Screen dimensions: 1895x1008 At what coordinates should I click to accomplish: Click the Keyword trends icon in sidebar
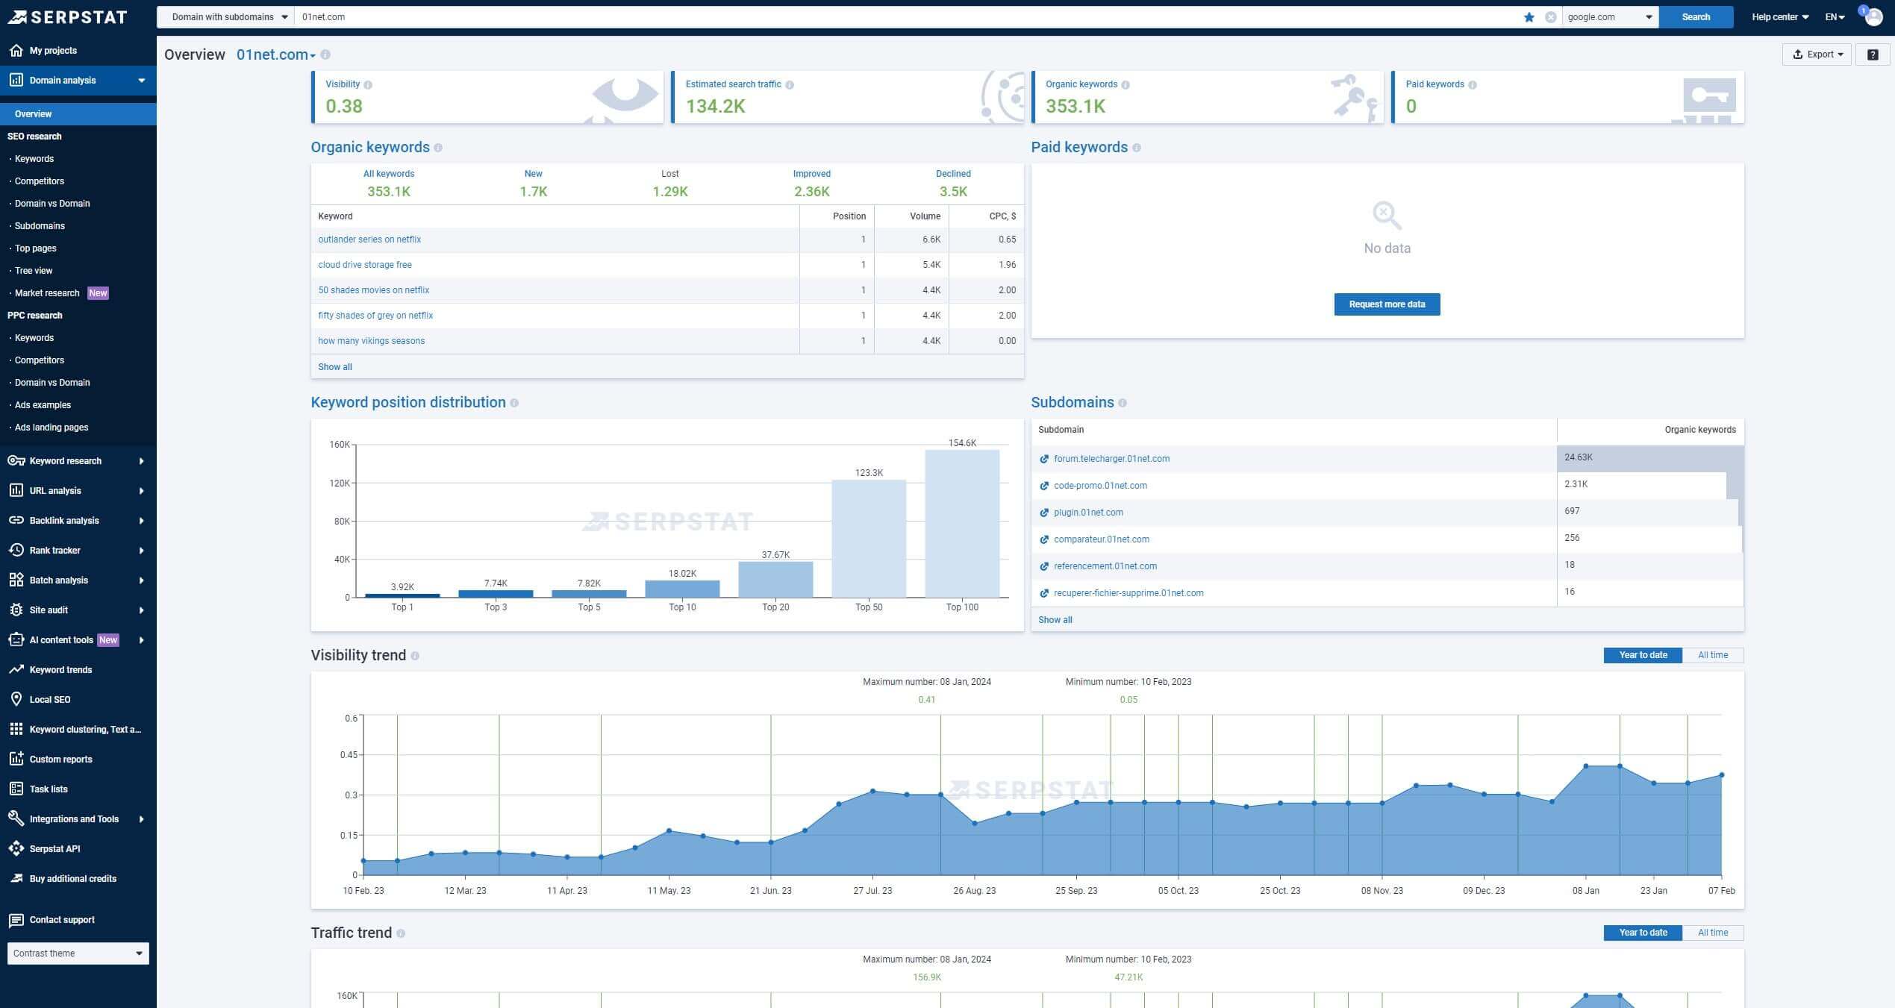[x=16, y=670]
